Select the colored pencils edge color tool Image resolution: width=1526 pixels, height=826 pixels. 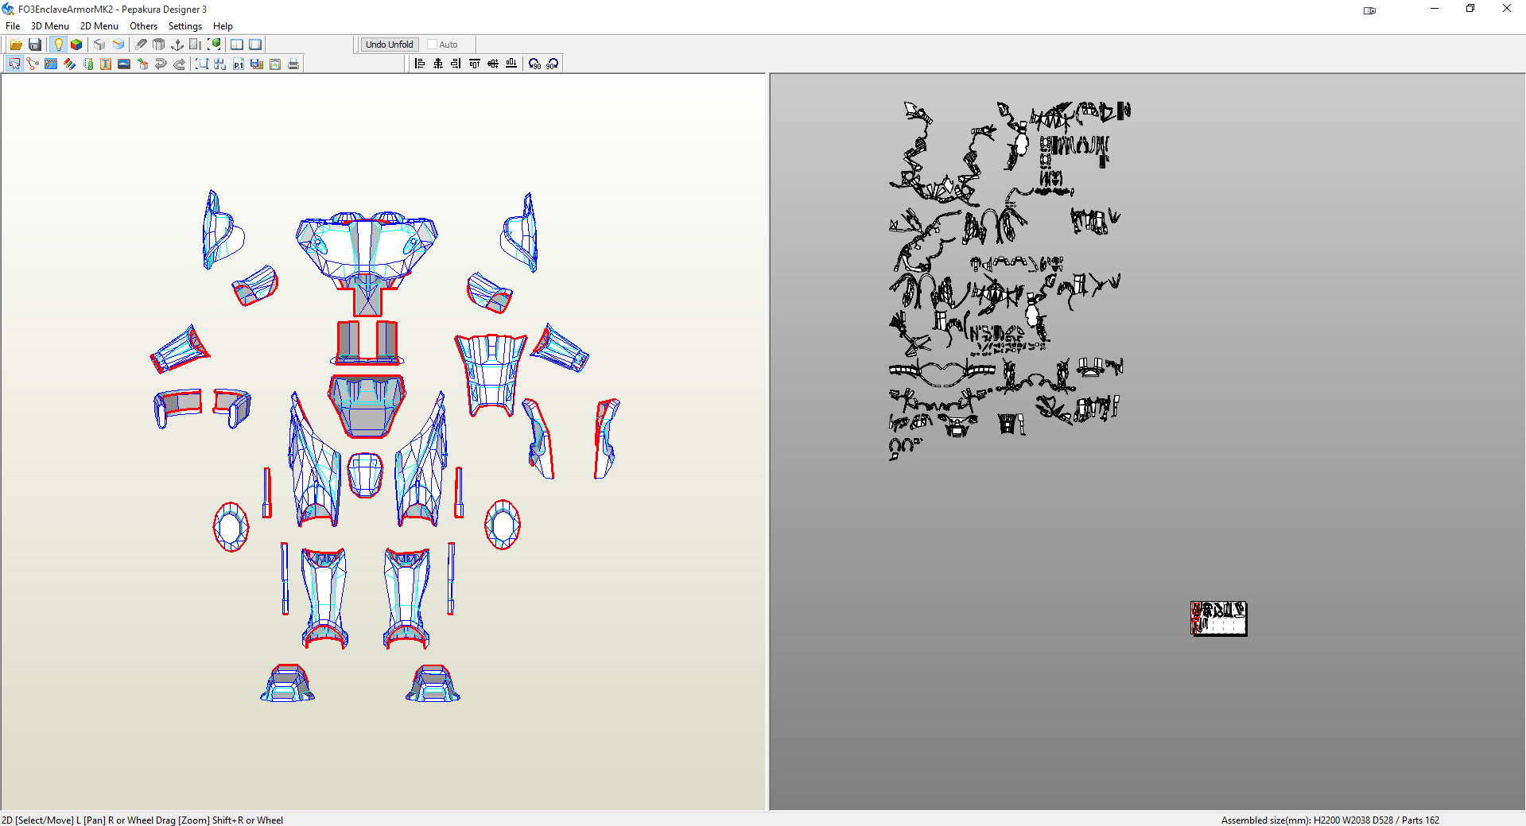coord(69,64)
